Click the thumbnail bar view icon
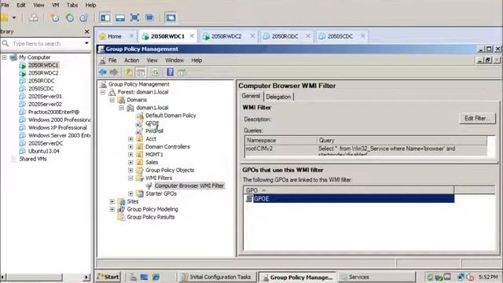Image resolution: width=503 pixels, height=283 pixels. (120, 17)
